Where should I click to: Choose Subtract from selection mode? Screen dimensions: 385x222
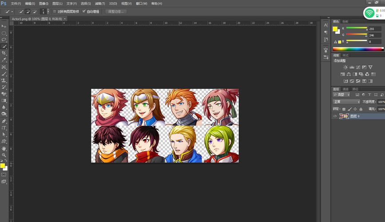34,12
